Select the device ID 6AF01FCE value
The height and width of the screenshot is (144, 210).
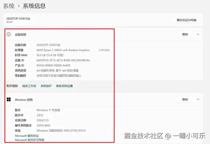(x=63, y=60)
